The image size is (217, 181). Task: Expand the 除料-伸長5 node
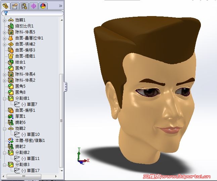(x=4, y=32)
